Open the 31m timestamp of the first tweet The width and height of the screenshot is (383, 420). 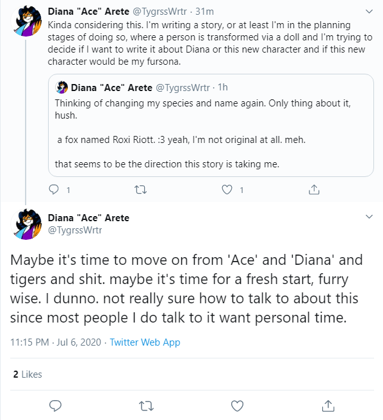click(204, 12)
